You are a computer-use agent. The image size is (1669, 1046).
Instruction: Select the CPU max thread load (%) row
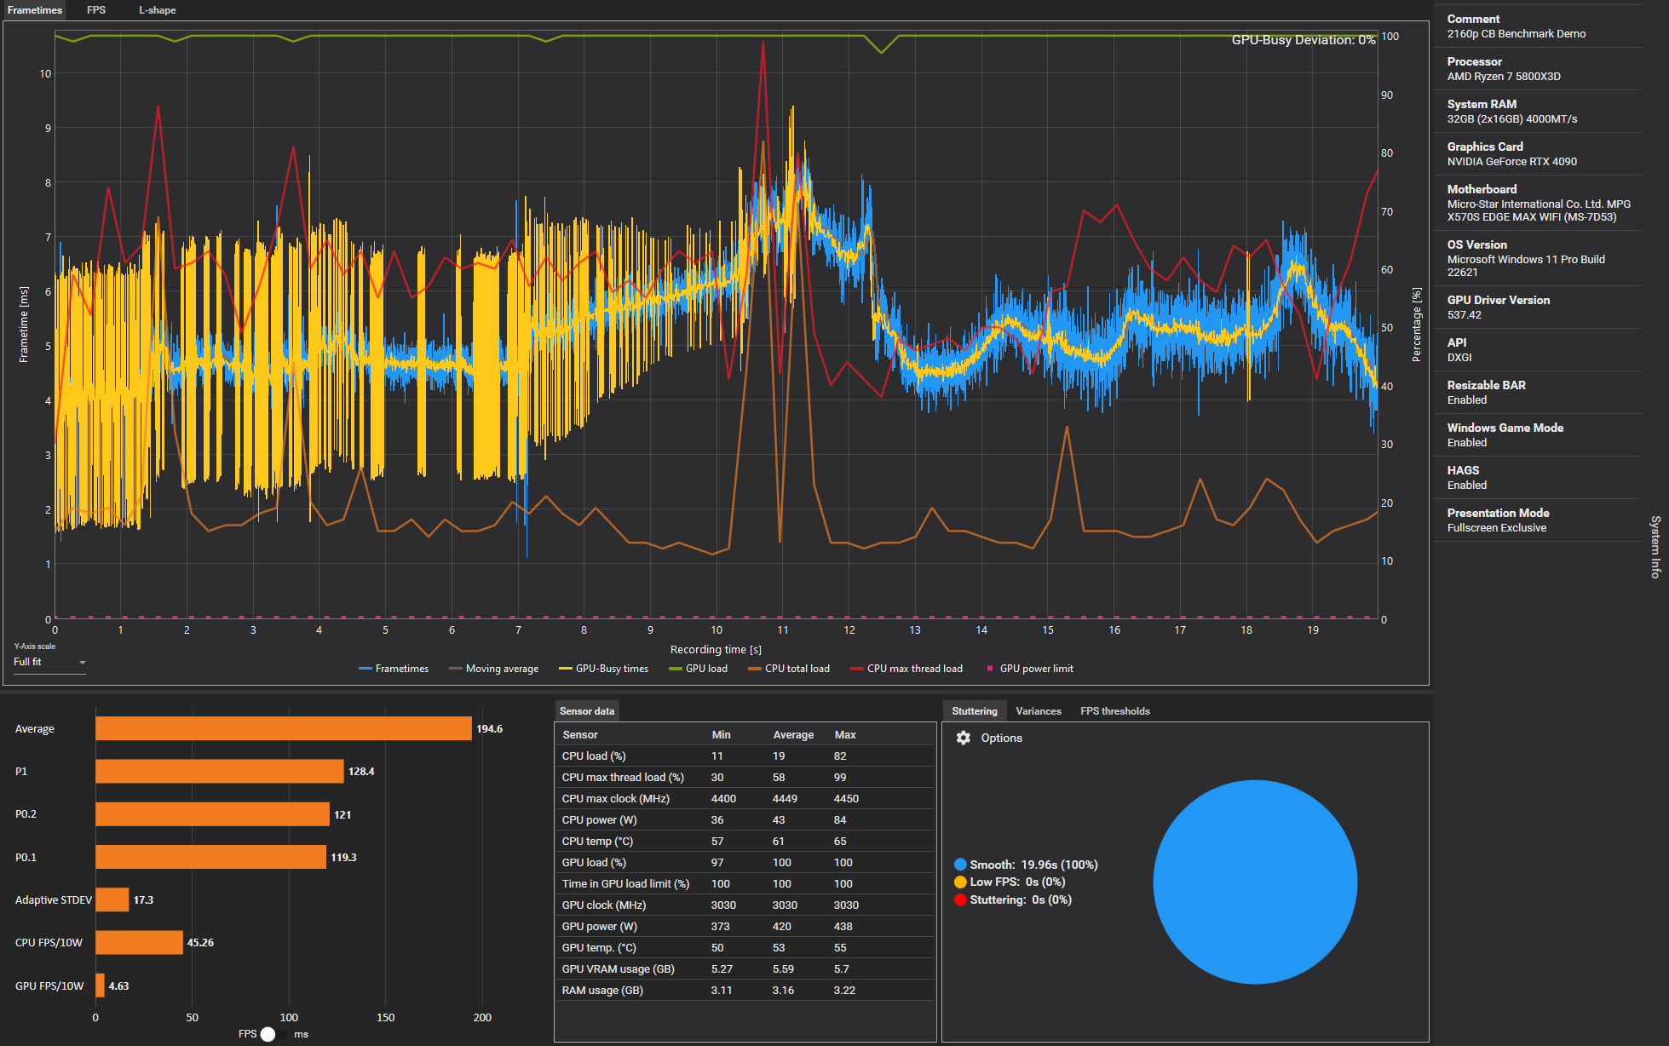coord(745,778)
